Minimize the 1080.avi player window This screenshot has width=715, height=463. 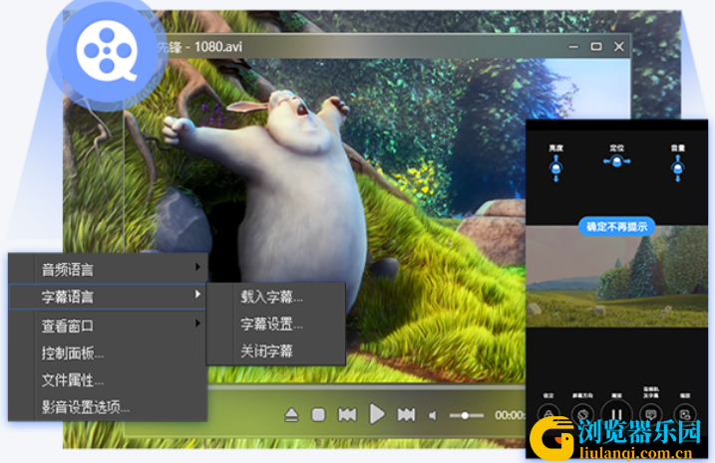point(573,47)
